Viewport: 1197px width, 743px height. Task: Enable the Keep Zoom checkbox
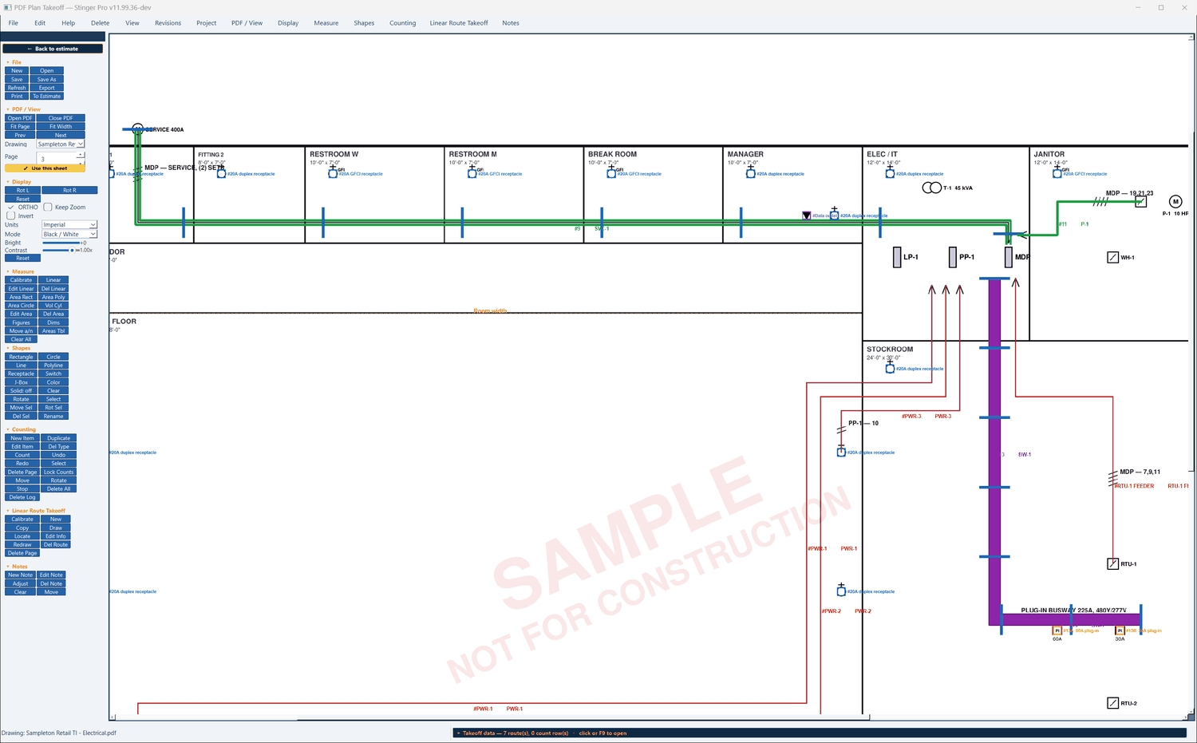click(x=48, y=207)
